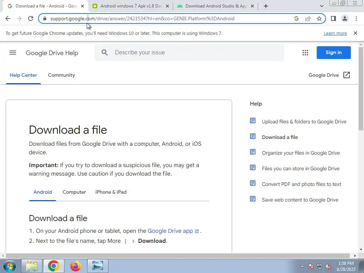364x273 pixels.
Task: Click the muted volume tray icon
Action: [x=328, y=266]
